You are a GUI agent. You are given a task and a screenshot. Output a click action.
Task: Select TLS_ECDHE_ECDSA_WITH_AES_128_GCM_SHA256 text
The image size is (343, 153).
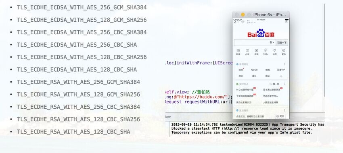click(x=82, y=20)
